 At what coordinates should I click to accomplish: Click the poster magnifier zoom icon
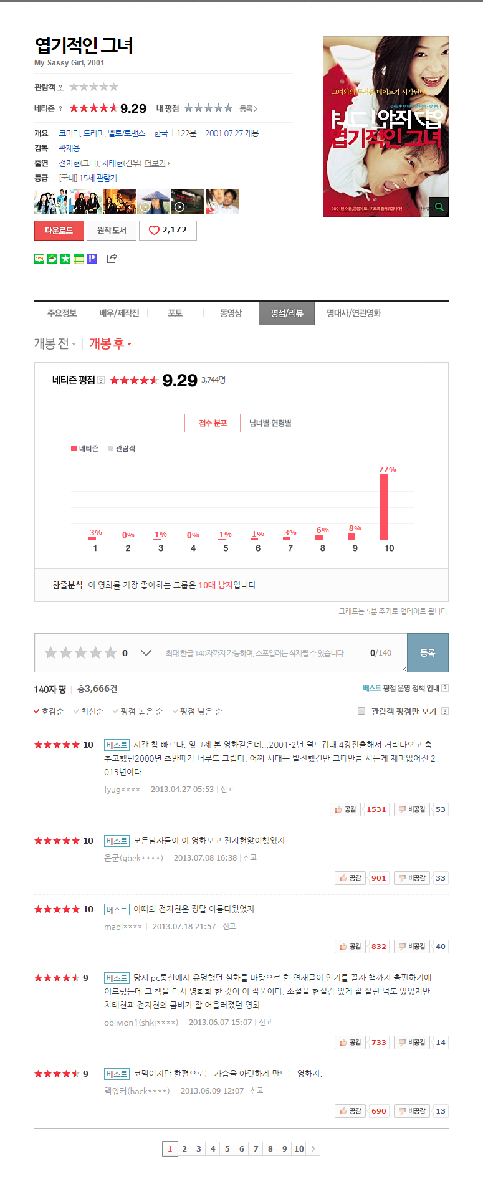(x=439, y=207)
